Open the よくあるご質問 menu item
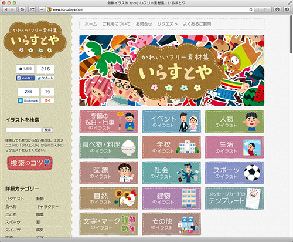The height and width of the screenshot is (242, 293). coord(197,24)
